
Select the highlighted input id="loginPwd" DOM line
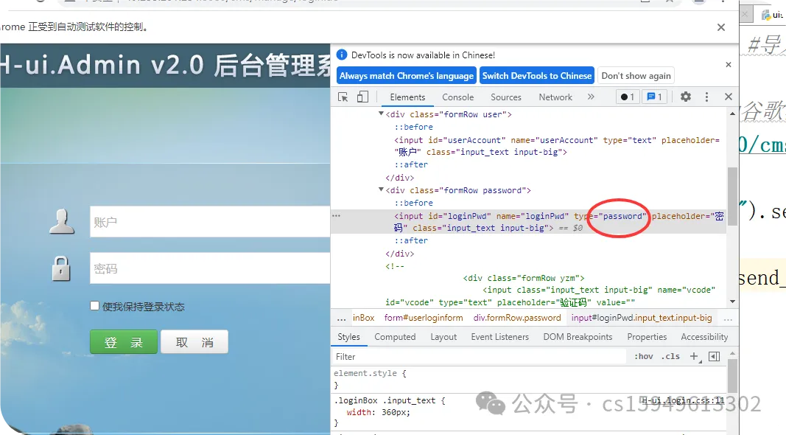[x=528, y=222]
